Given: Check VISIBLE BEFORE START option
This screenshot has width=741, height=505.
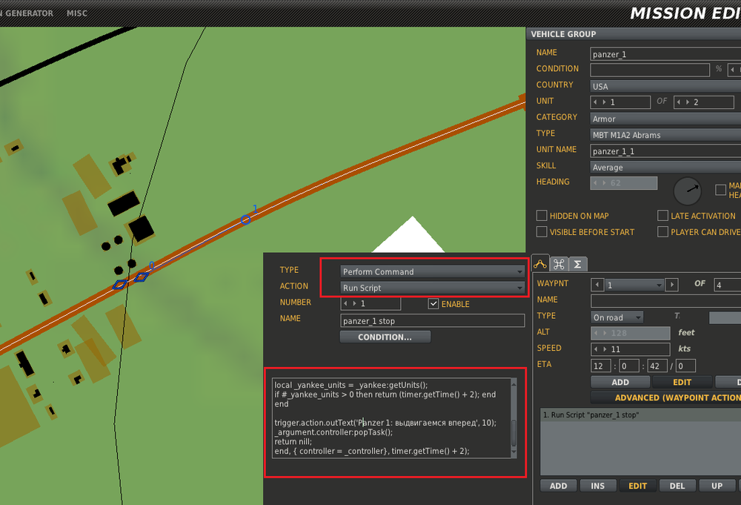Looking at the screenshot, I should pos(542,231).
